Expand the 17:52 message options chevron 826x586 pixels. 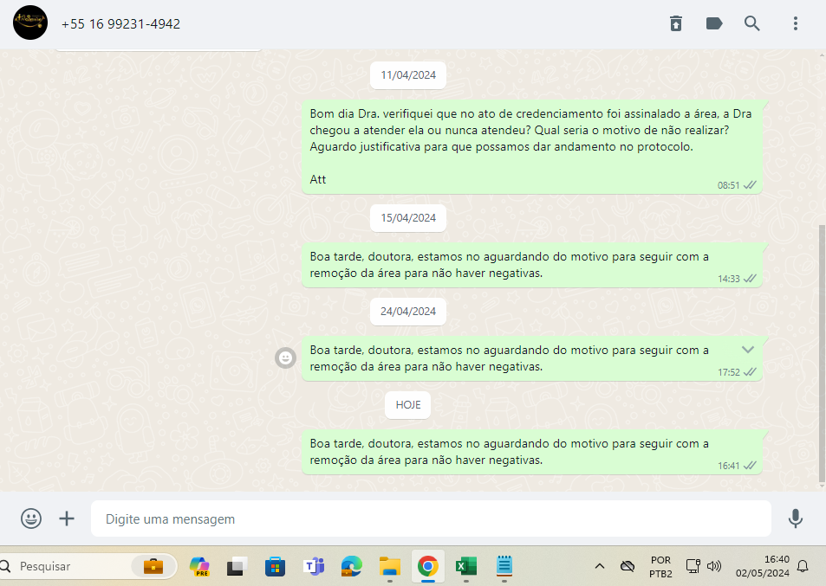click(749, 349)
